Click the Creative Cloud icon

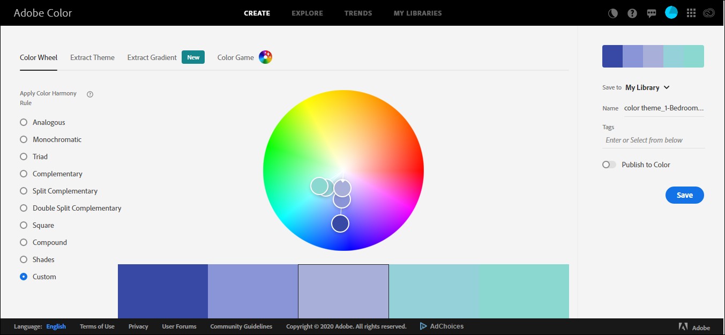709,13
